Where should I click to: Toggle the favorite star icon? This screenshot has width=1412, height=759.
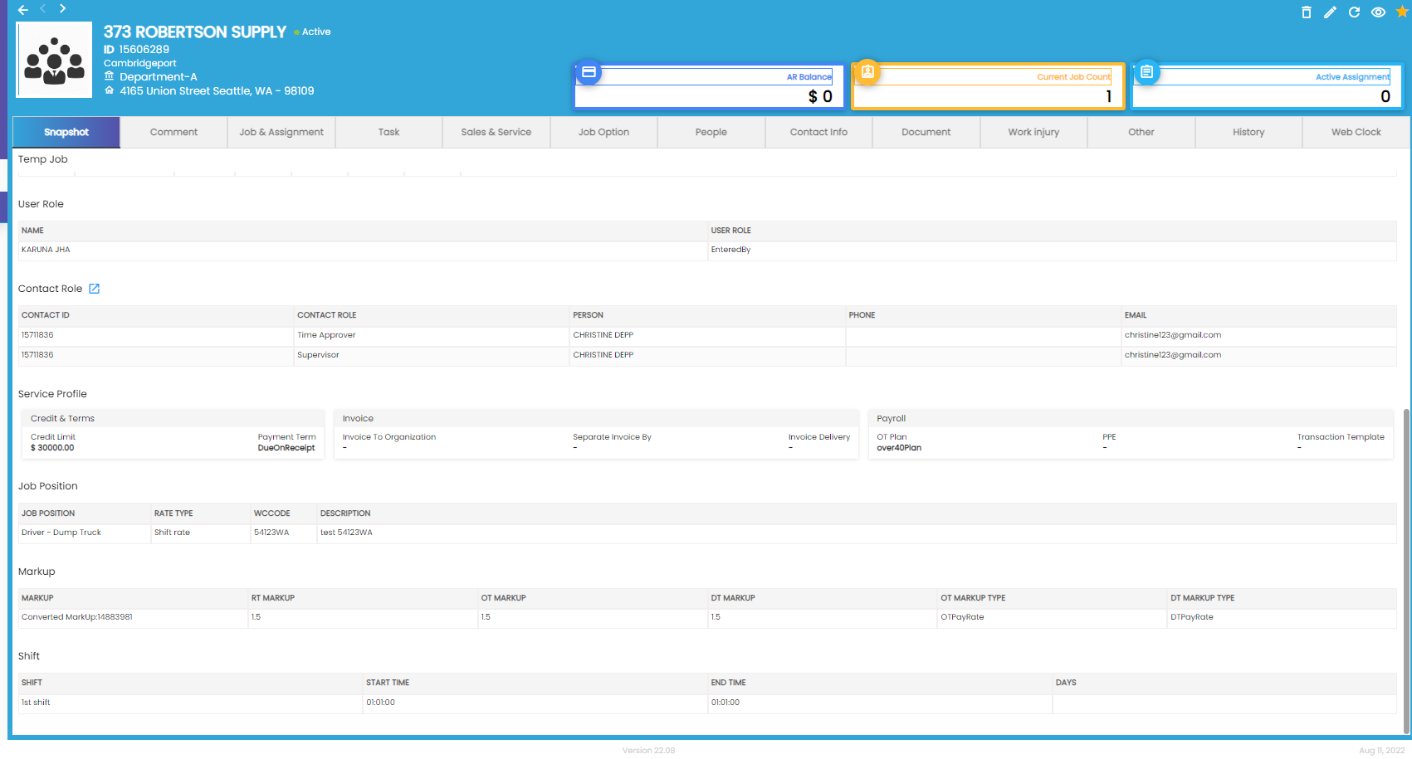click(x=1402, y=12)
